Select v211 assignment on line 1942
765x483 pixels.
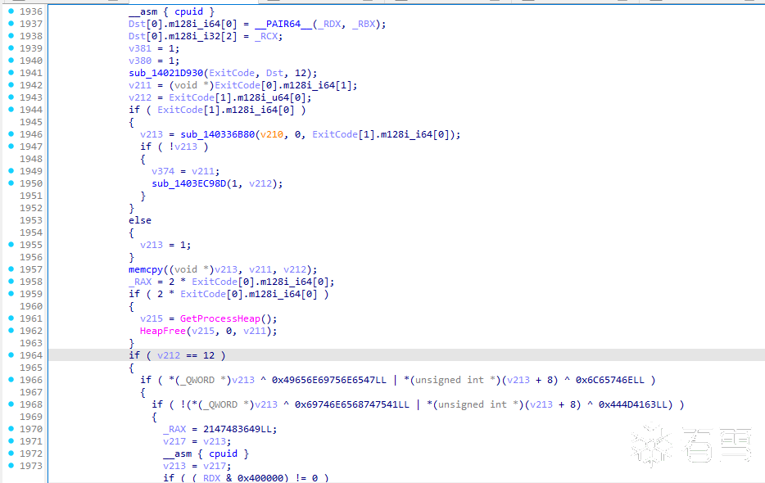tap(140, 85)
